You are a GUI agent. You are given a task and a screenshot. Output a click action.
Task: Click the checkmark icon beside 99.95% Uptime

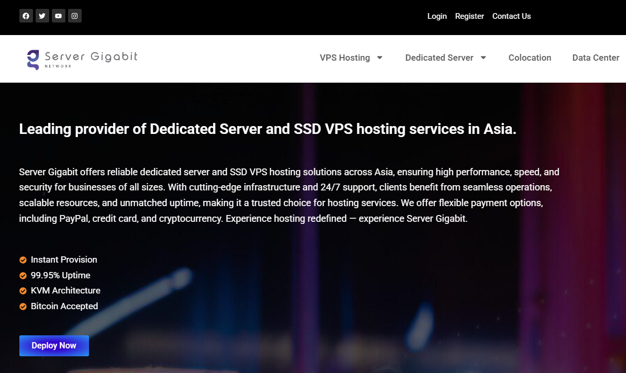pos(23,276)
